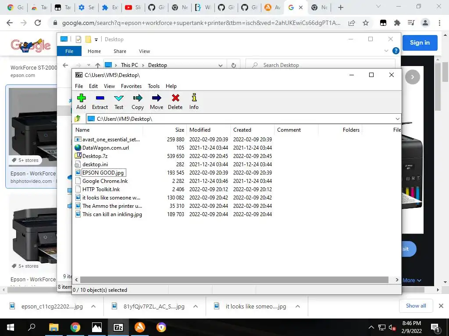Select the desktop.ini file
Image resolution: width=449 pixels, height=336 pixels.
point(174,164)
